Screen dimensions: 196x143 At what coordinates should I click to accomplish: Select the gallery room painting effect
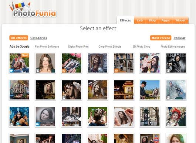pos(19,138)
